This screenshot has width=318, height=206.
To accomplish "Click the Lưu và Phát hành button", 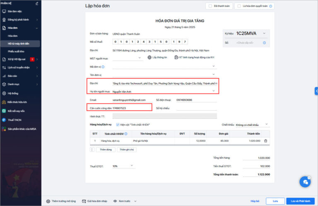I will [300, 201].
